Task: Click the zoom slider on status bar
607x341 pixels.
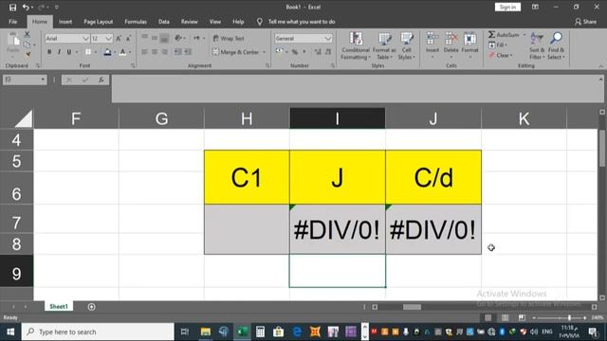Action: 559,318
